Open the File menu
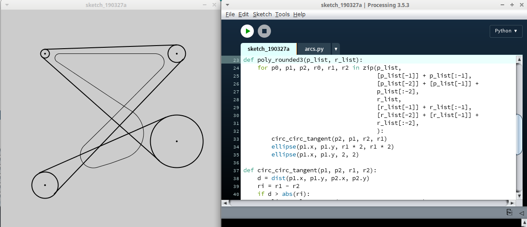This screenshot has height=227, width=527. (x=230, y=14)
